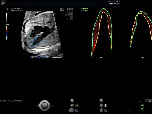Click the printer icon beside P4
This screenshot has height=114, width=152.
[x=106, y=106]
